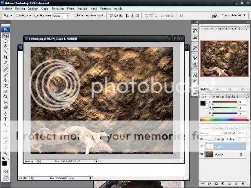The height and width of the screenshot is (188, 251).
Task: Open the Character panel icon
Action: pyautogui.click(x=195, y=75)
